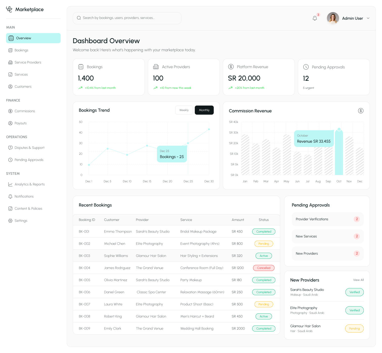Click the Content & Policies icon
This screenshot has width=382, height=353.
10,209
